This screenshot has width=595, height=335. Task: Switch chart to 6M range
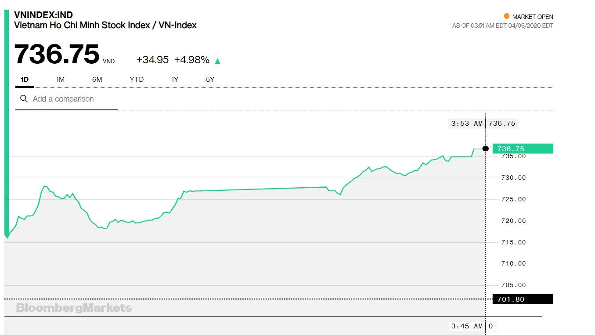click(x=97, y=80)
